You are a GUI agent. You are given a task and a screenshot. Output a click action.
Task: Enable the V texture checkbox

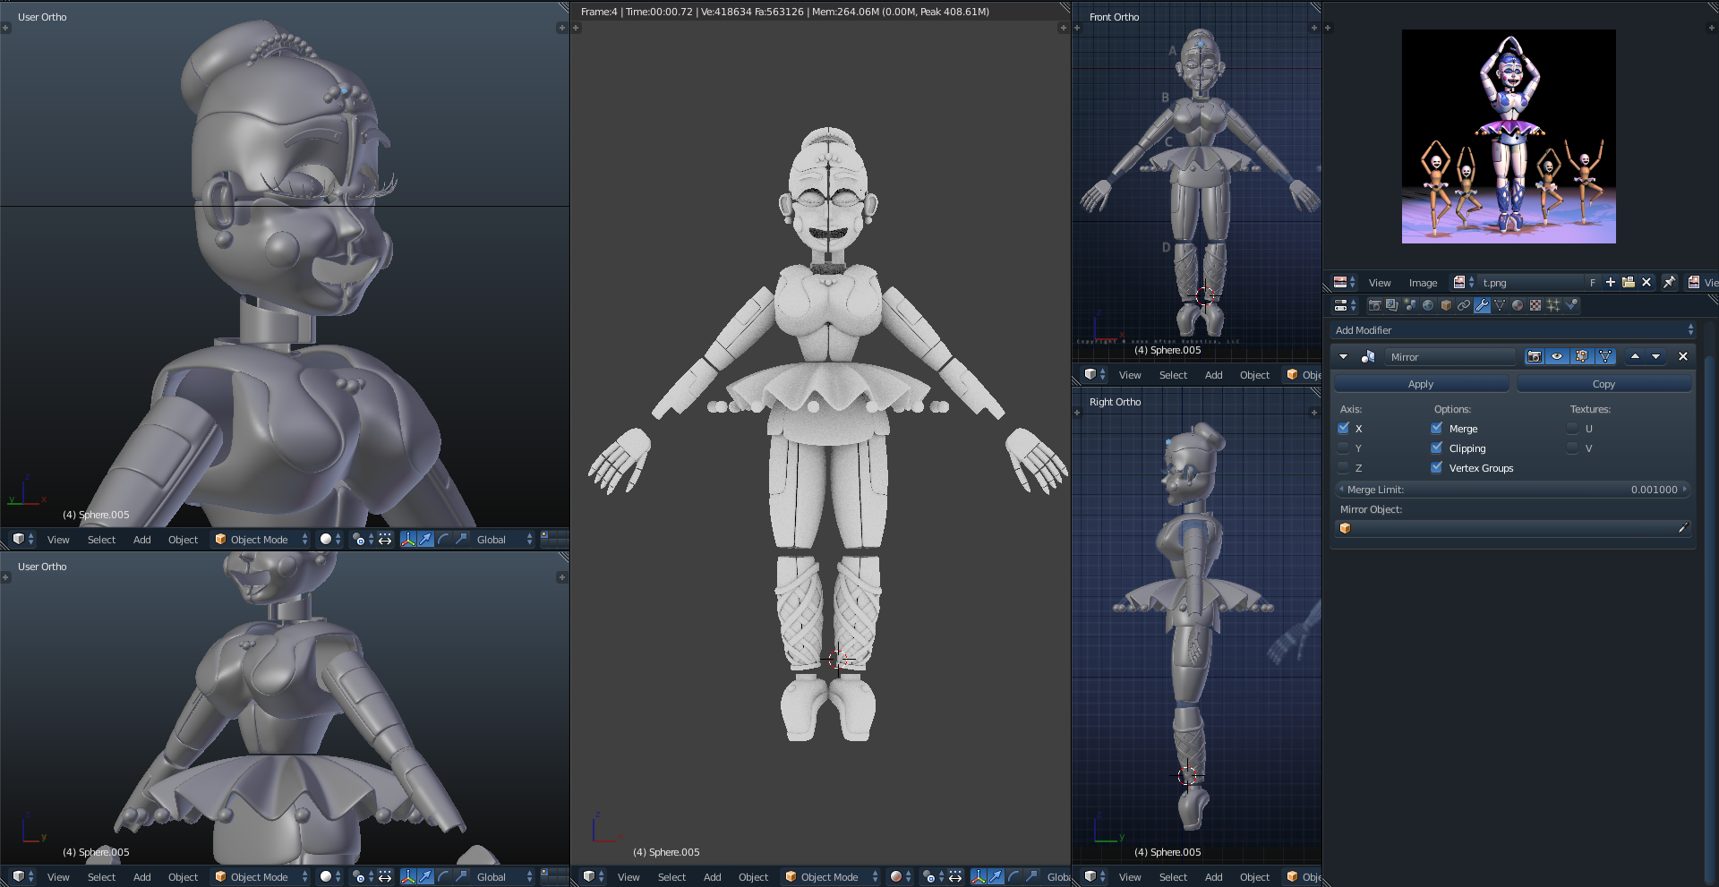tap(1573, 448)
